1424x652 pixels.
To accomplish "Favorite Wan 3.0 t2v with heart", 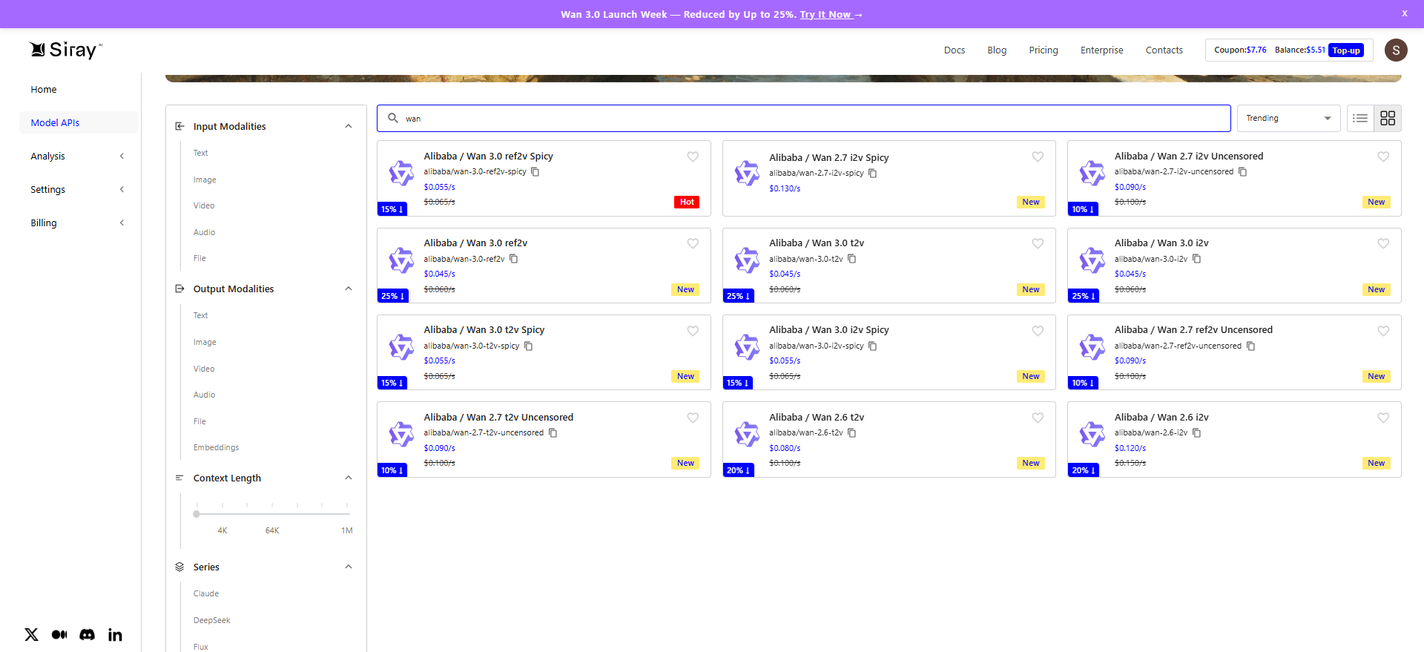I will pos(1038,243).
